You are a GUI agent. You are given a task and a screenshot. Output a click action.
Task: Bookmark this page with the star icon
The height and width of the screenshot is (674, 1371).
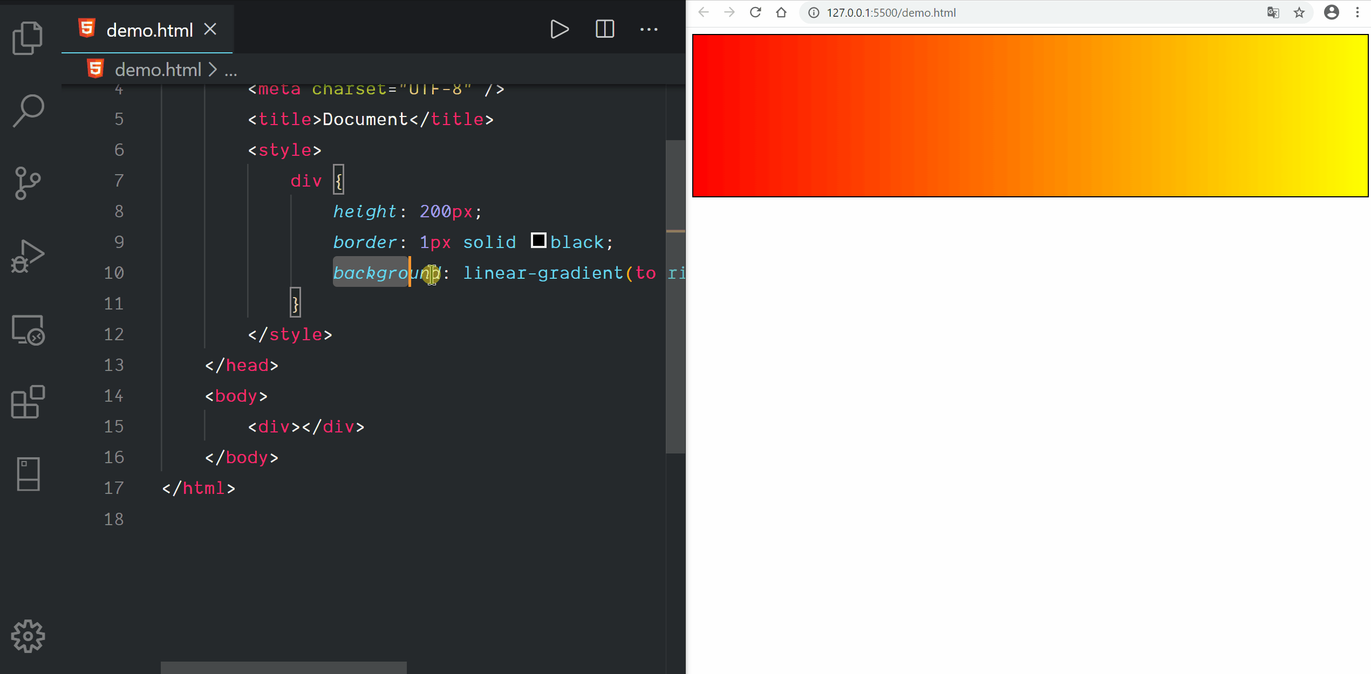point(1299,12)
